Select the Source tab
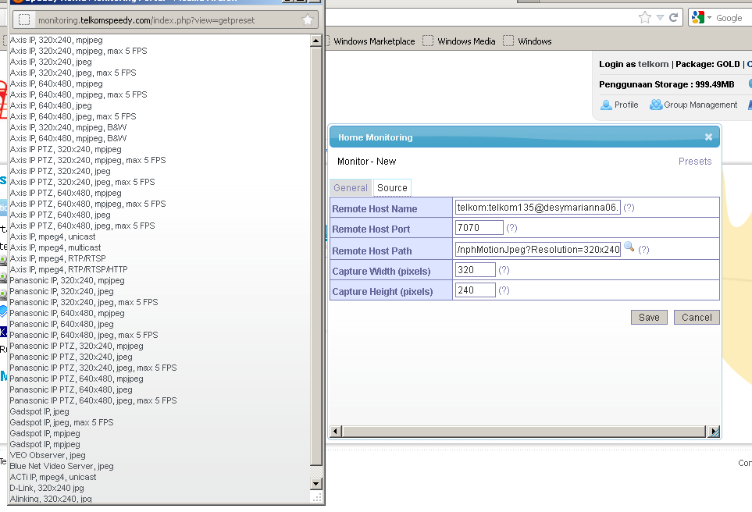 [x=392, y=188]
